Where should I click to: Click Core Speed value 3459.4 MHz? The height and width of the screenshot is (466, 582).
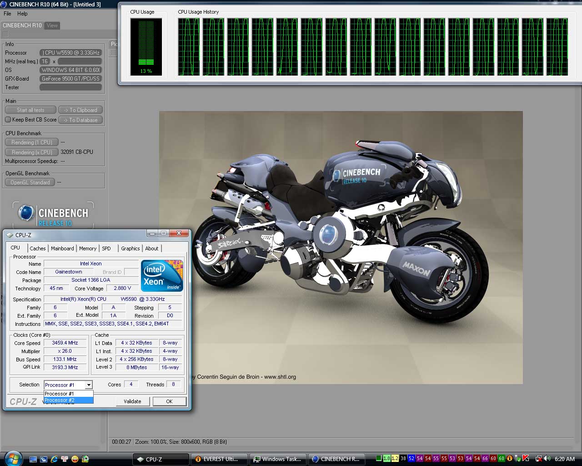tap(65, 343)
